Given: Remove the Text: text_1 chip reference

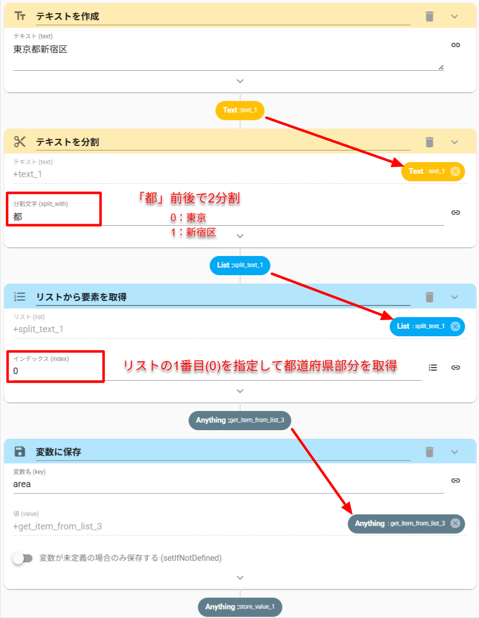Looking at the screenshot, I should 455,171.
